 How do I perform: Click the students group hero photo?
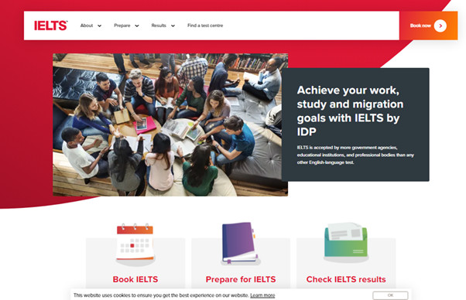click(x=170, y=124)
